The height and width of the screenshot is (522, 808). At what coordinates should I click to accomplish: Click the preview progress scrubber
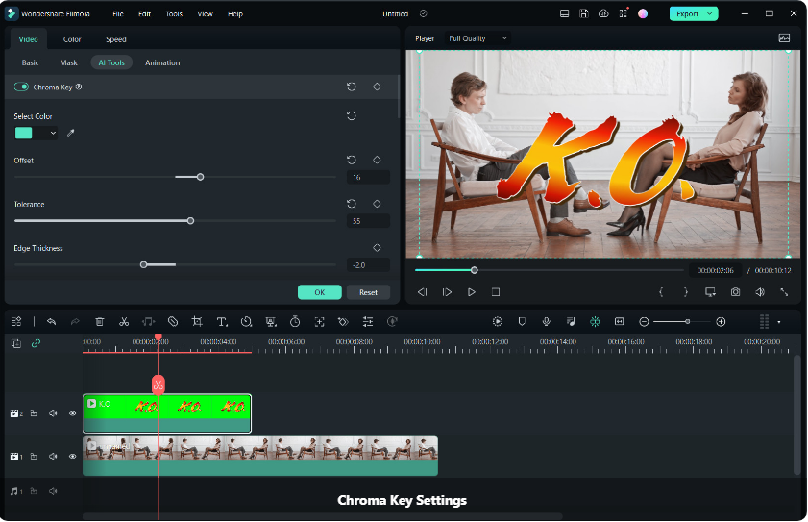[474, 270]
